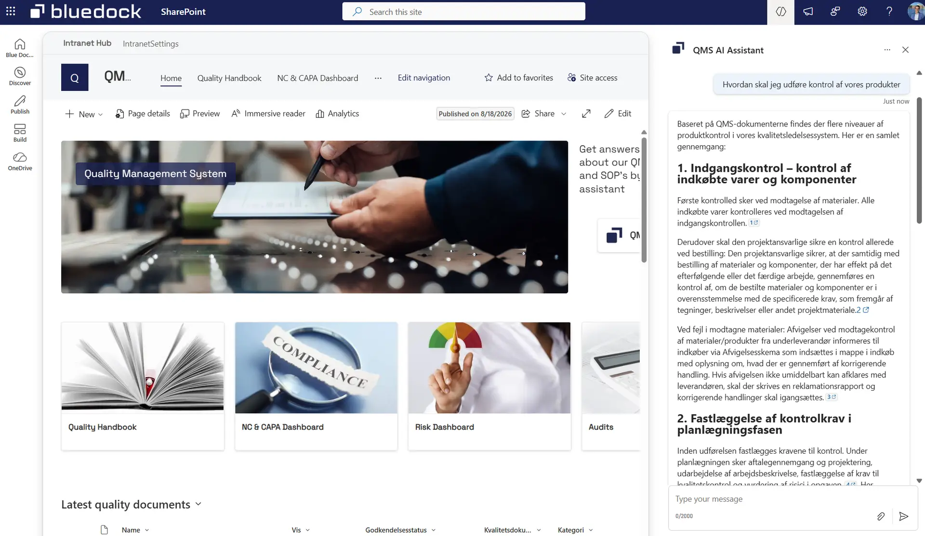Open the Risk Dashboard card

click(489, 386)
